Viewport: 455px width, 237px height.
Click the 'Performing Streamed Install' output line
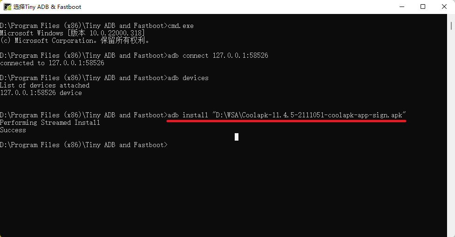click(x=50, y=123)
